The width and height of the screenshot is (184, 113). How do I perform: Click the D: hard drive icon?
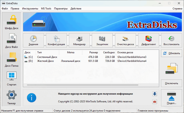coord(26,61)
